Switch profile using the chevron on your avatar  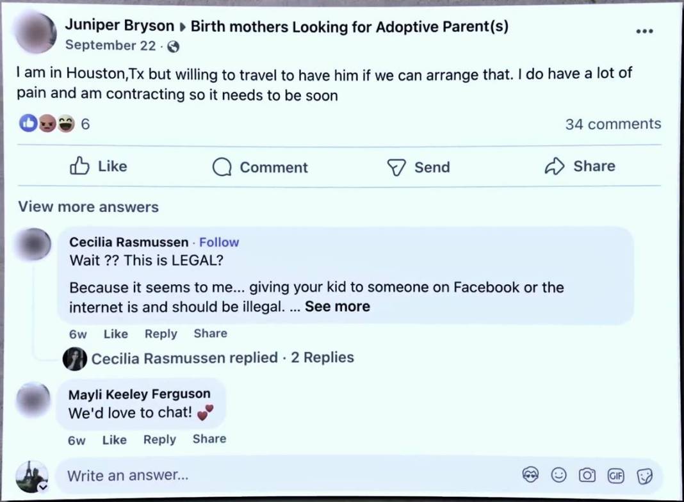coord(42,487)
